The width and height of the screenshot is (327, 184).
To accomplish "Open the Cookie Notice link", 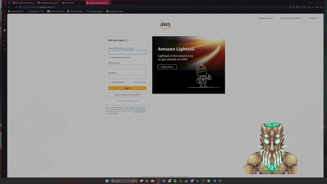I will 138,111.
